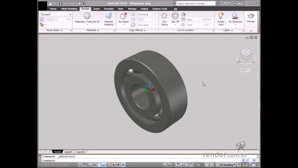This screenshot has height=168, width=298.
Task: Open the Quick Access toolbar customize arrow
Action: coord(84,4)
